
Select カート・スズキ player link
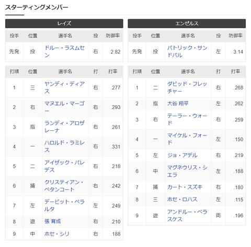pyautogui.click(x=185, y=187)
